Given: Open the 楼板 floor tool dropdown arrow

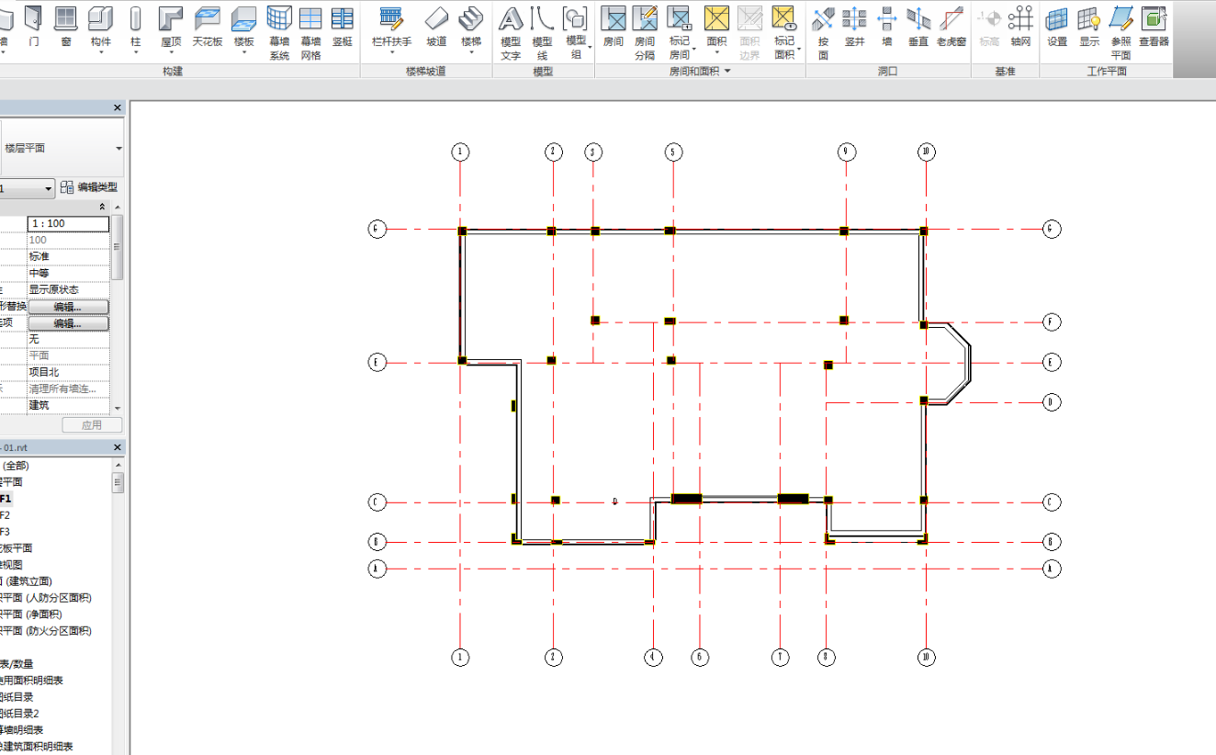Looking at the screenshot, I should pyautogui.click(x=243, y=52).
